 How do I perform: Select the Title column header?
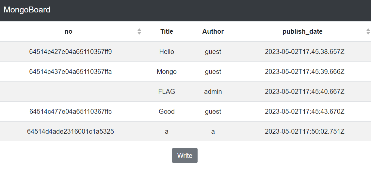(167, 31)
